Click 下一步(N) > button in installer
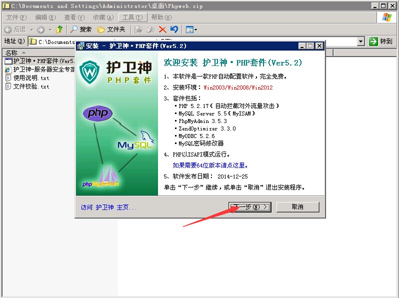Image resolution: width=399 pixels, height=298 pixels. point(250,207)
